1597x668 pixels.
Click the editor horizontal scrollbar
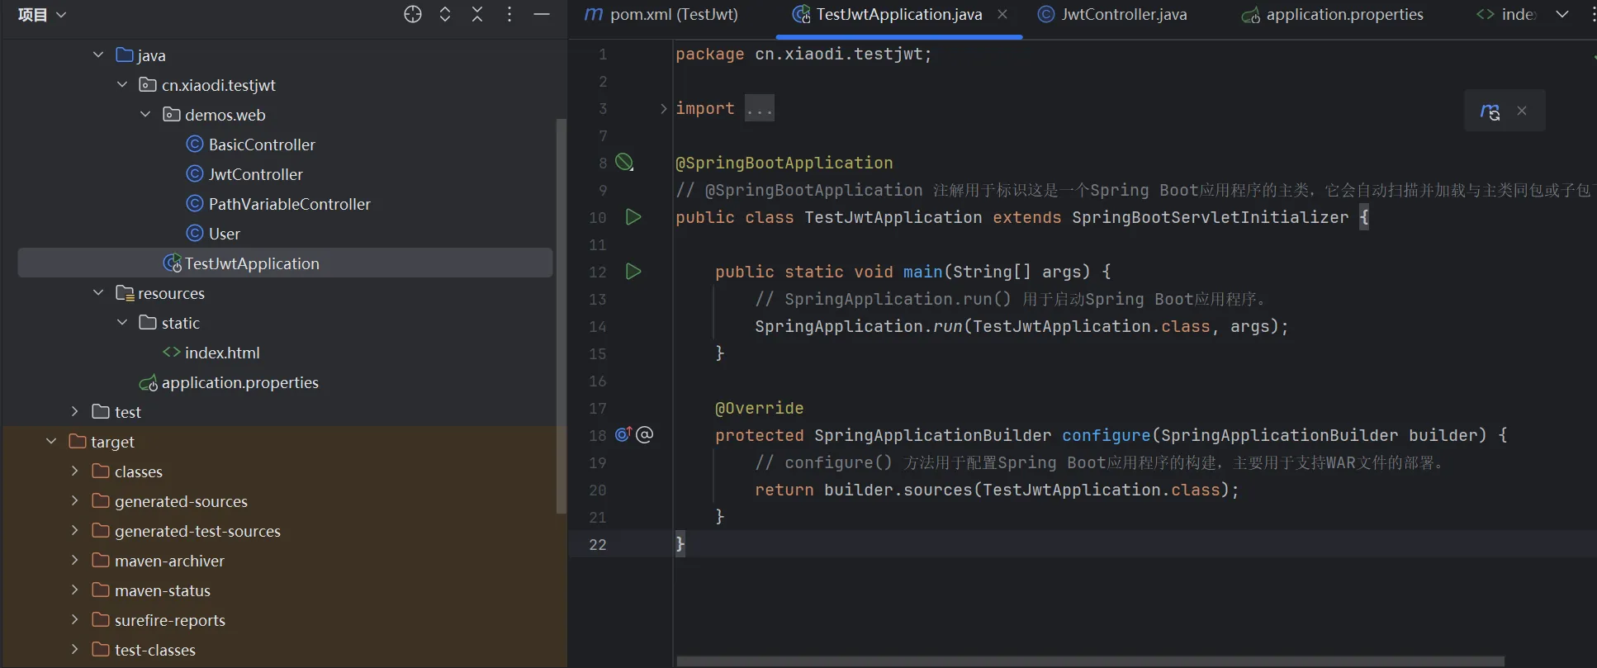[x=1090, y=661]
